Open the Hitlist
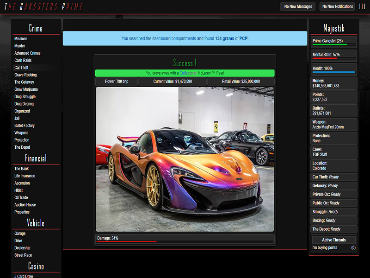The height and width of the screenshot is (278, 370). click(18, 190)
